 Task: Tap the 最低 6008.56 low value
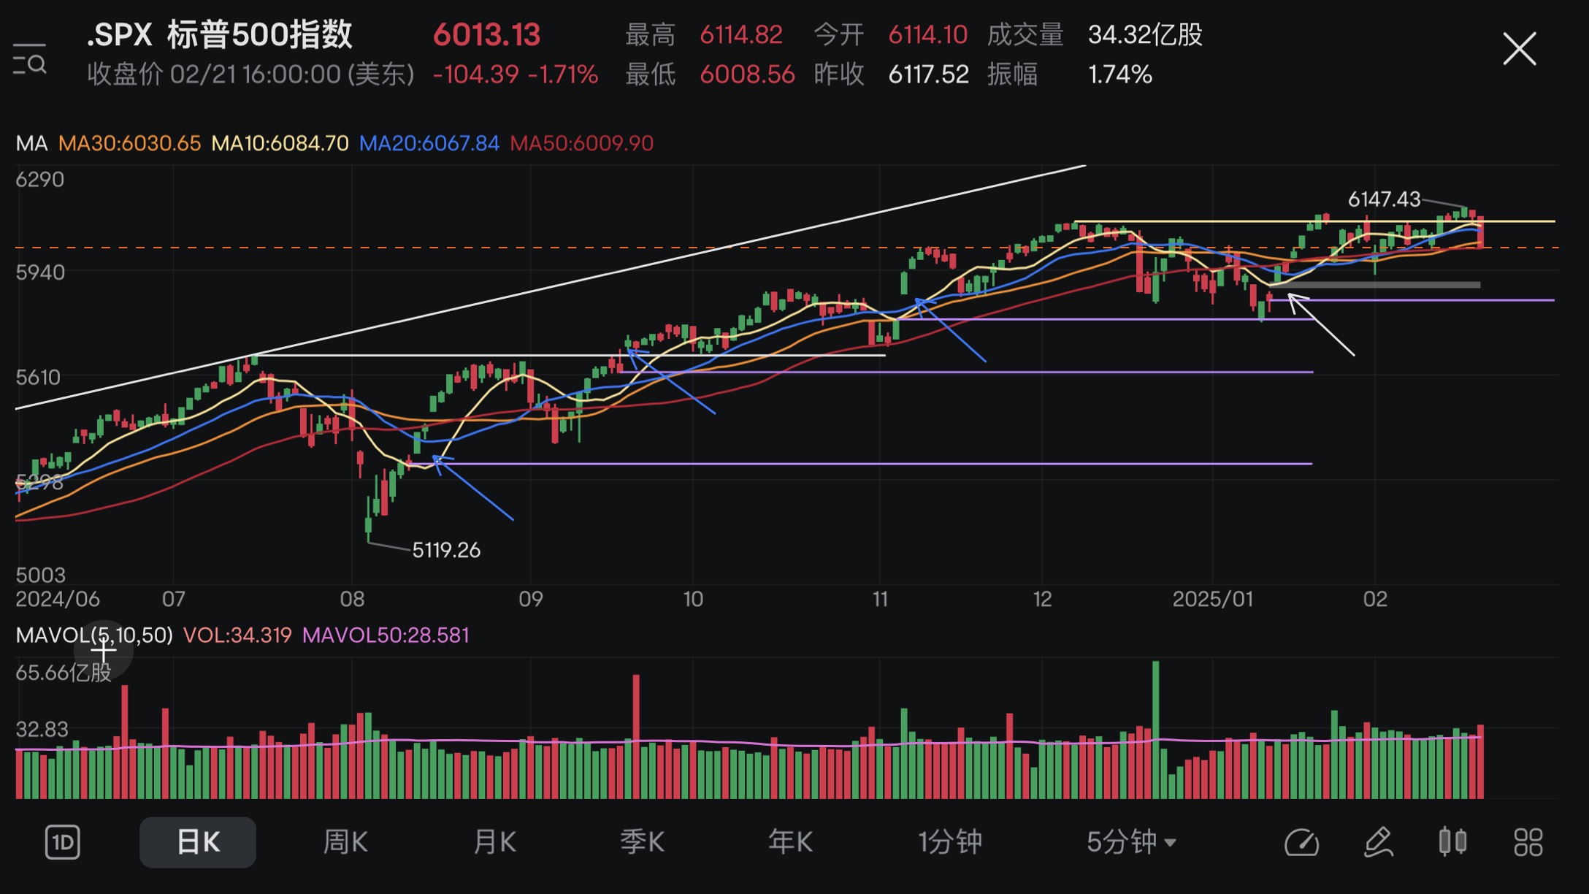coord(710,74)
